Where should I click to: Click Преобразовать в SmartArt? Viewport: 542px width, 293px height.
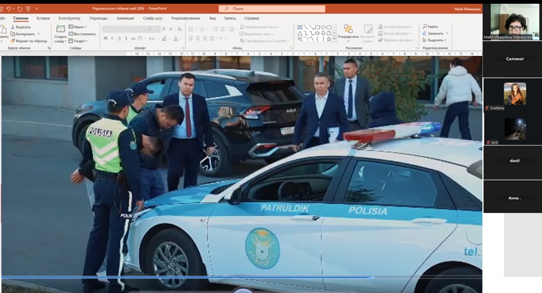(264, 41)
